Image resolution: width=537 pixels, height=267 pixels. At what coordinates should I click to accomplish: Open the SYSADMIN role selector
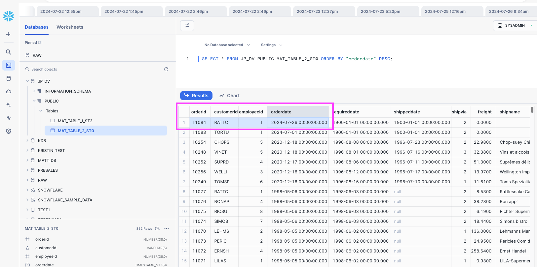coord(515,25)
